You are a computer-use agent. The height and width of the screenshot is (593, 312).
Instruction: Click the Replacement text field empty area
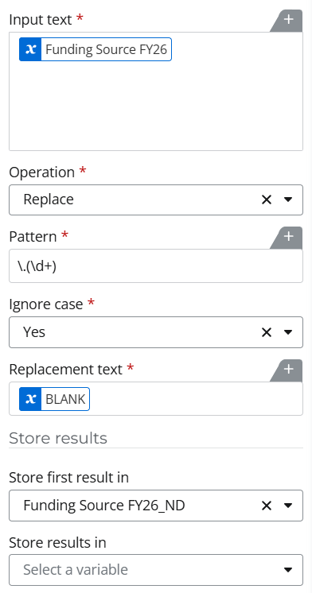[x=196, y=399]
